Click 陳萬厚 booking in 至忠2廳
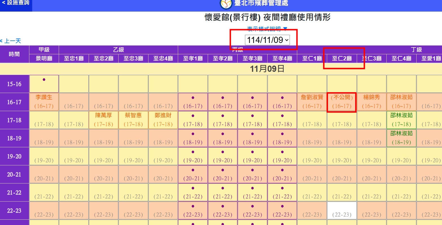Viewport: 442px width, 225px height. [104, 120]
